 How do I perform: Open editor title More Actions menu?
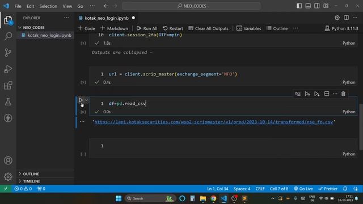[x=355, y=18]
